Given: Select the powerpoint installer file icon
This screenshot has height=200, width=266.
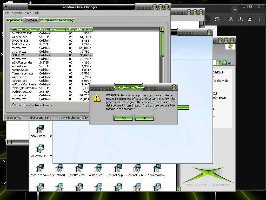Looking at the screenshot, I should point(156,170).
